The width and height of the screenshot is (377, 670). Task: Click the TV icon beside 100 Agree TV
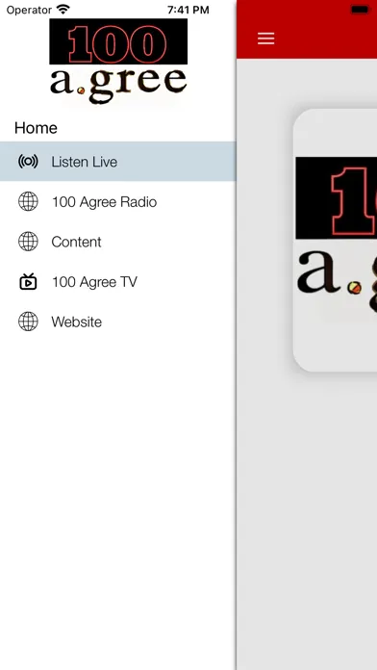click(28, 282)
